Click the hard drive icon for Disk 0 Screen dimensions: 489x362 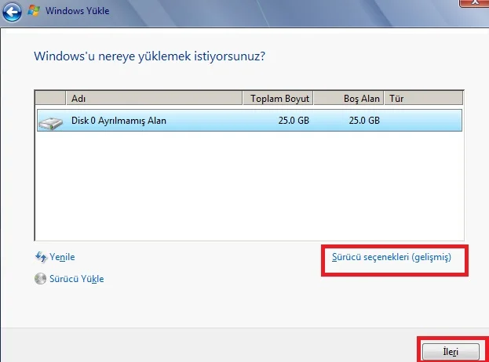(51, 121)
